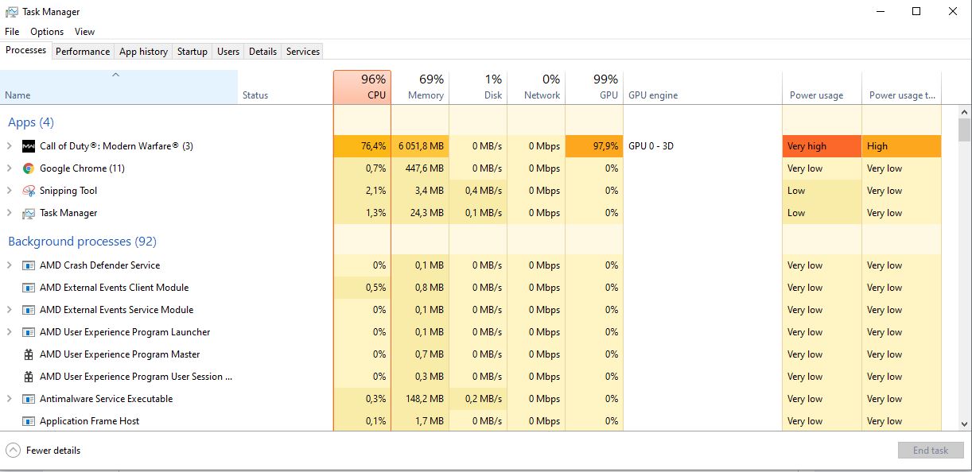Click the AMD User Experience Program Master icon
This screenshot has width=972, height=472.
pyautogui.click(x=29, y=354)
